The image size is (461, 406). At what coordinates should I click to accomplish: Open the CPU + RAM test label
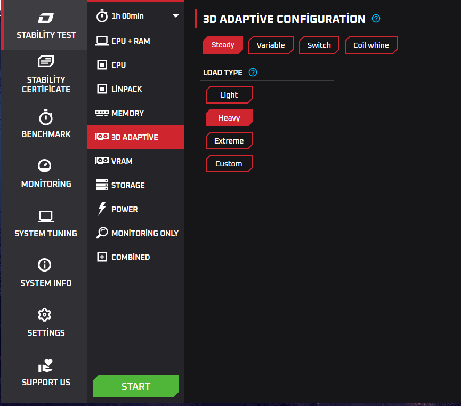tap(131, 41)
